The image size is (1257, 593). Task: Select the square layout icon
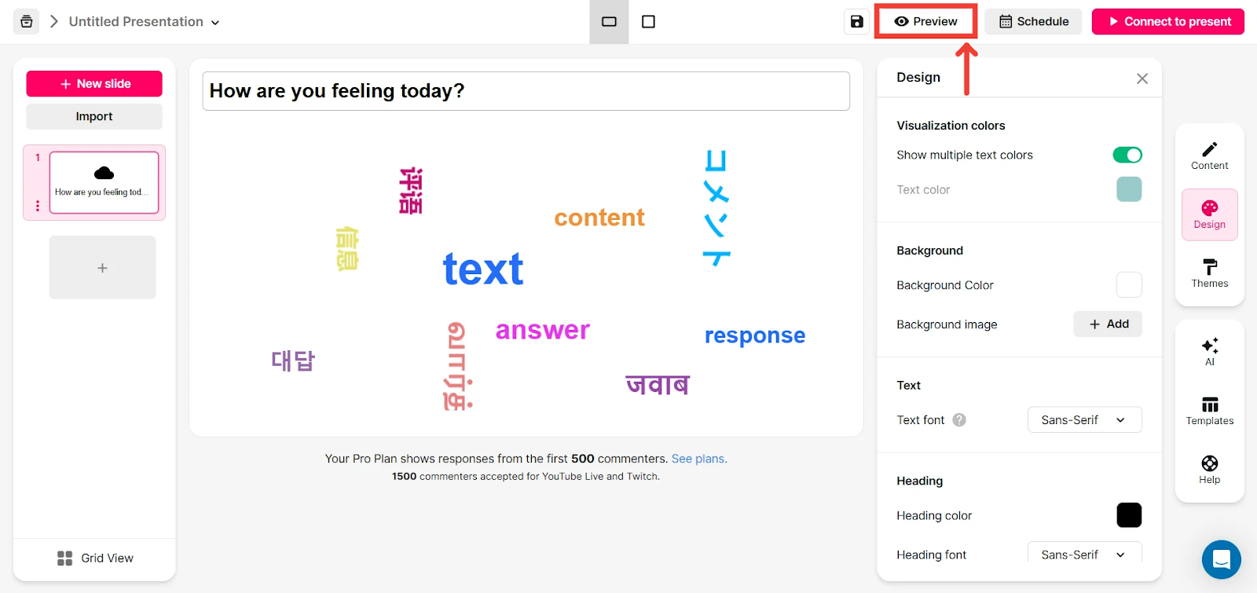(648, 21)
